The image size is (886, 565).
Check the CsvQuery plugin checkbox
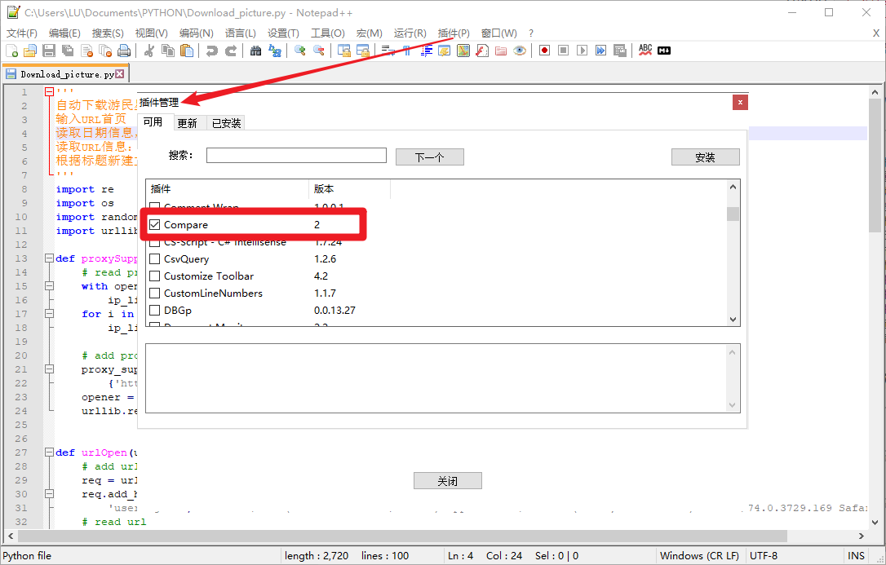click(x=155, y=258)
